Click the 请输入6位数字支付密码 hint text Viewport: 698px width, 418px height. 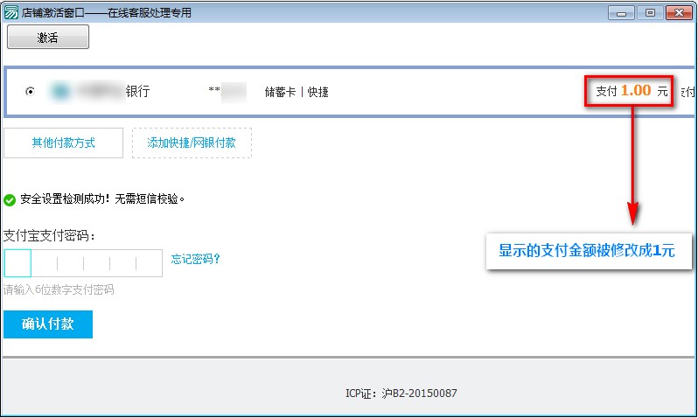pyautogui.click(x=59, y=289)
